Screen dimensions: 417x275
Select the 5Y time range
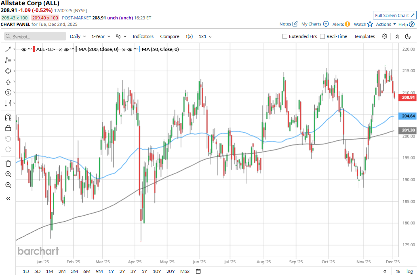[x=144, y=271]
